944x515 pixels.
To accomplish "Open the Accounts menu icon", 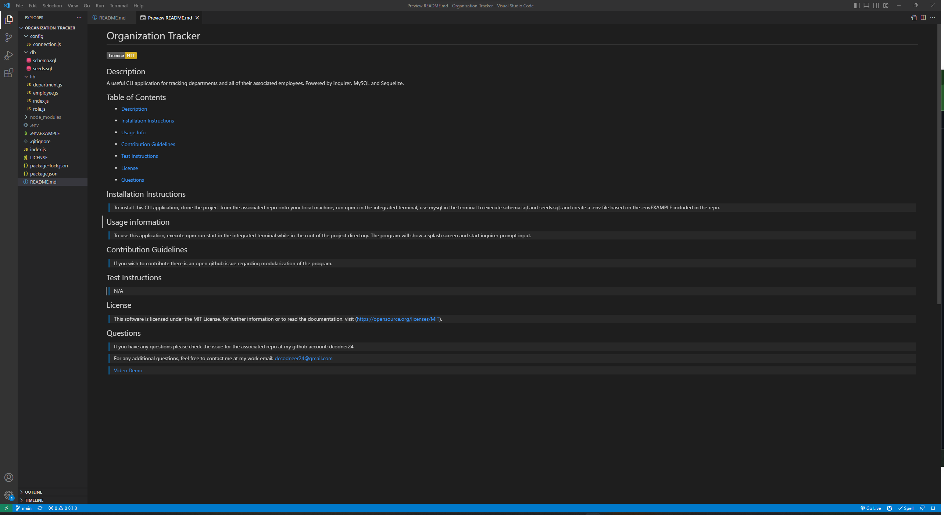I will tap(8, 477).
